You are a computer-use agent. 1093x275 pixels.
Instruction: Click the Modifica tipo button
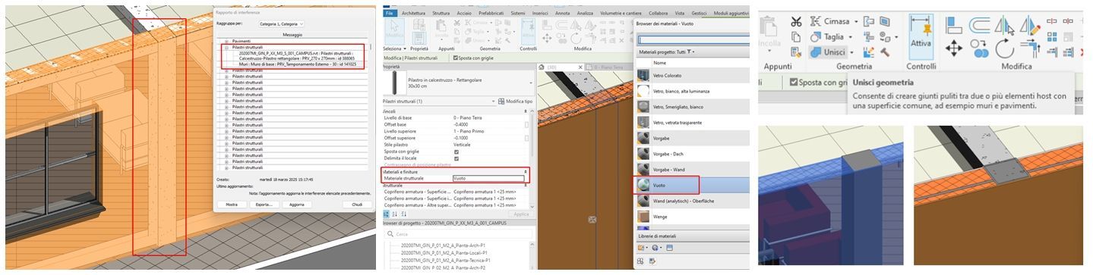point(516,101)
